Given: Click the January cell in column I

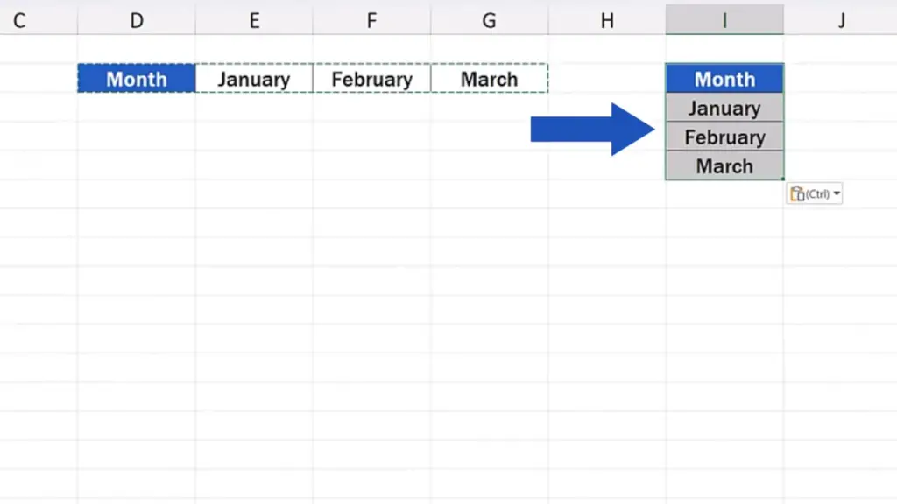Looking at the screenshot, I should [x=724, y=108].
